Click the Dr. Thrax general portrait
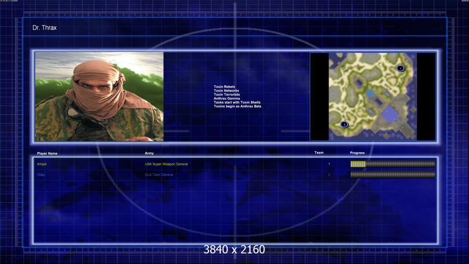The image size is (469, 264). [x=99, y=96]
